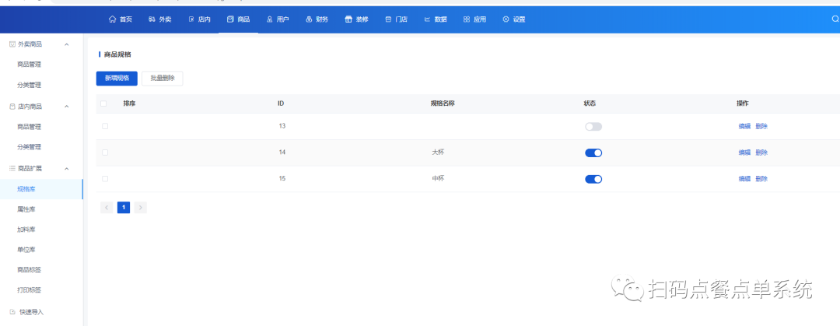Click the 数据 chart icon
This screenshot has width=840, height=326.
[x=427, y=19]
